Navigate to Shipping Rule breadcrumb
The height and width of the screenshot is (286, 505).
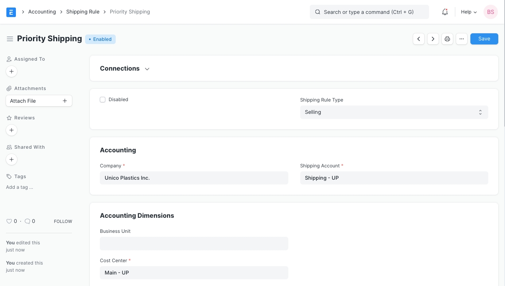[83, 12]
